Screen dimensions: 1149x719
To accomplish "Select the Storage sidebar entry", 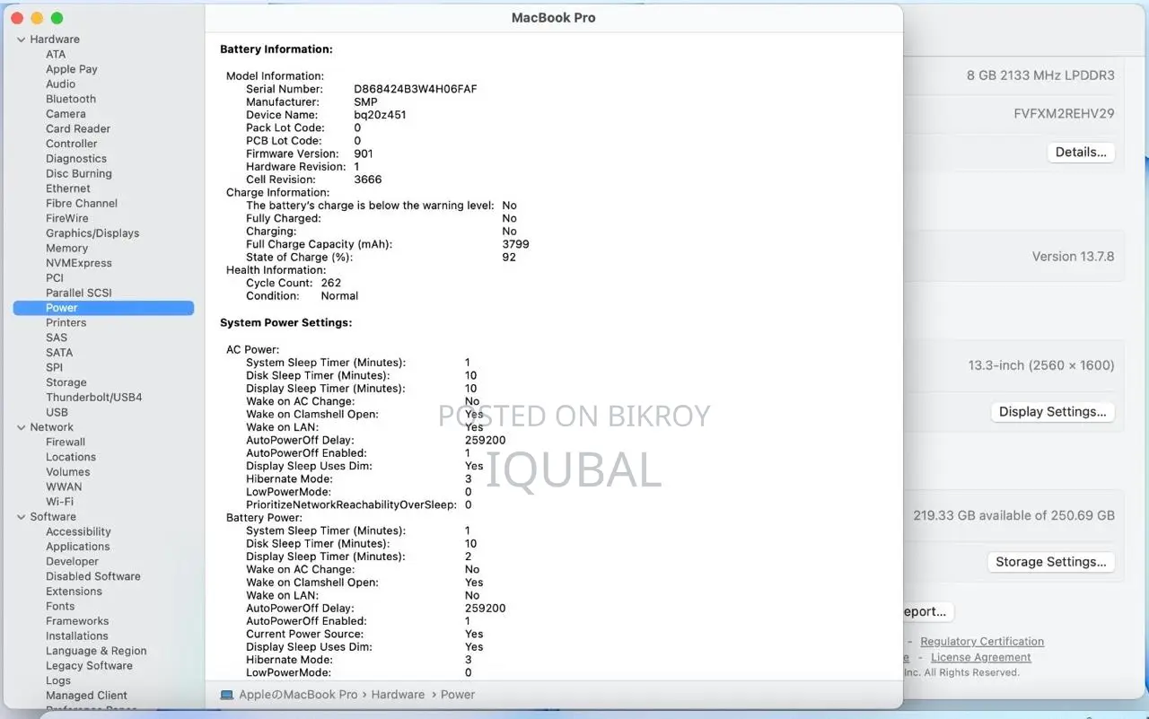I will [x=66, y=382].
